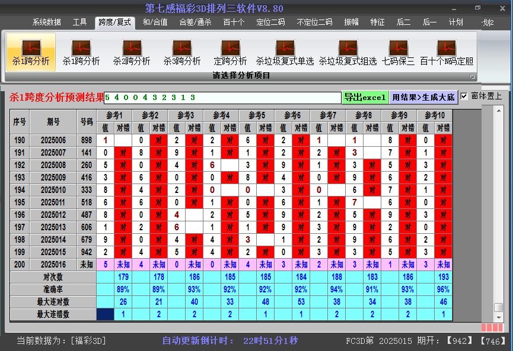513x351 pixels.
Task: Click the dark blue selected cell
Action: click(x=106, y=314)
